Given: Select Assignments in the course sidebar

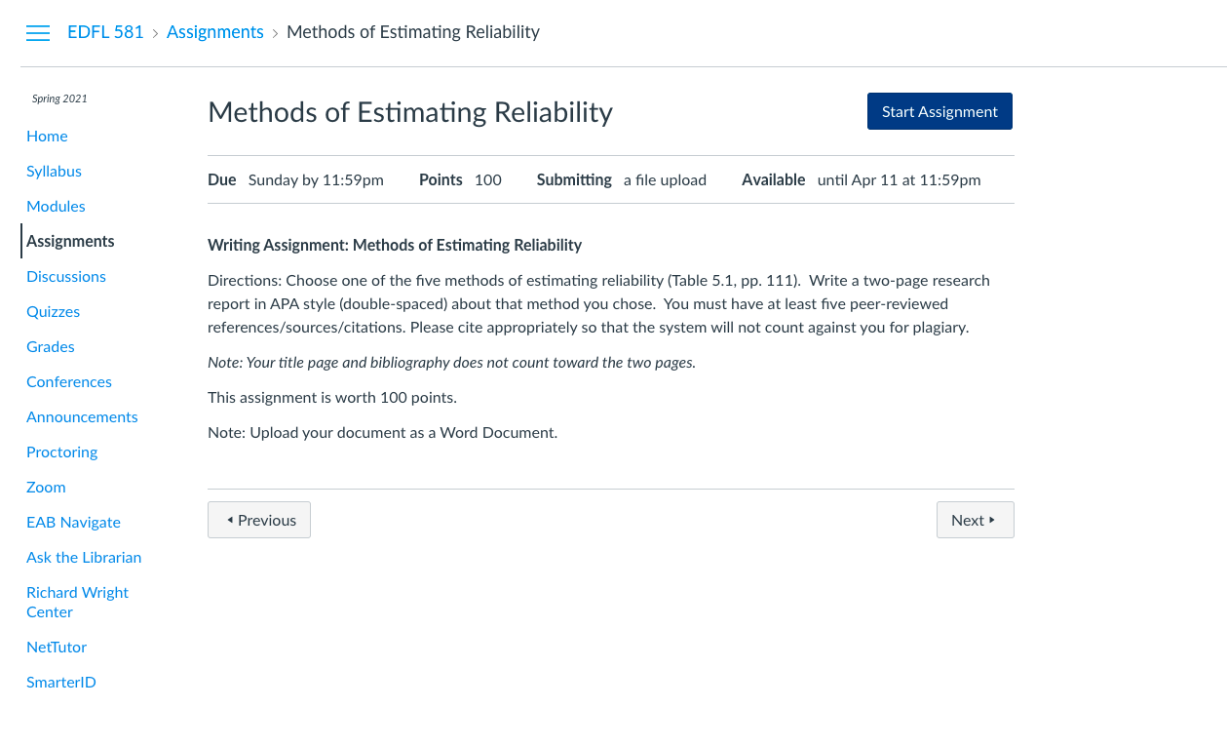Looking at the screenshot, I should pos(70,241).
